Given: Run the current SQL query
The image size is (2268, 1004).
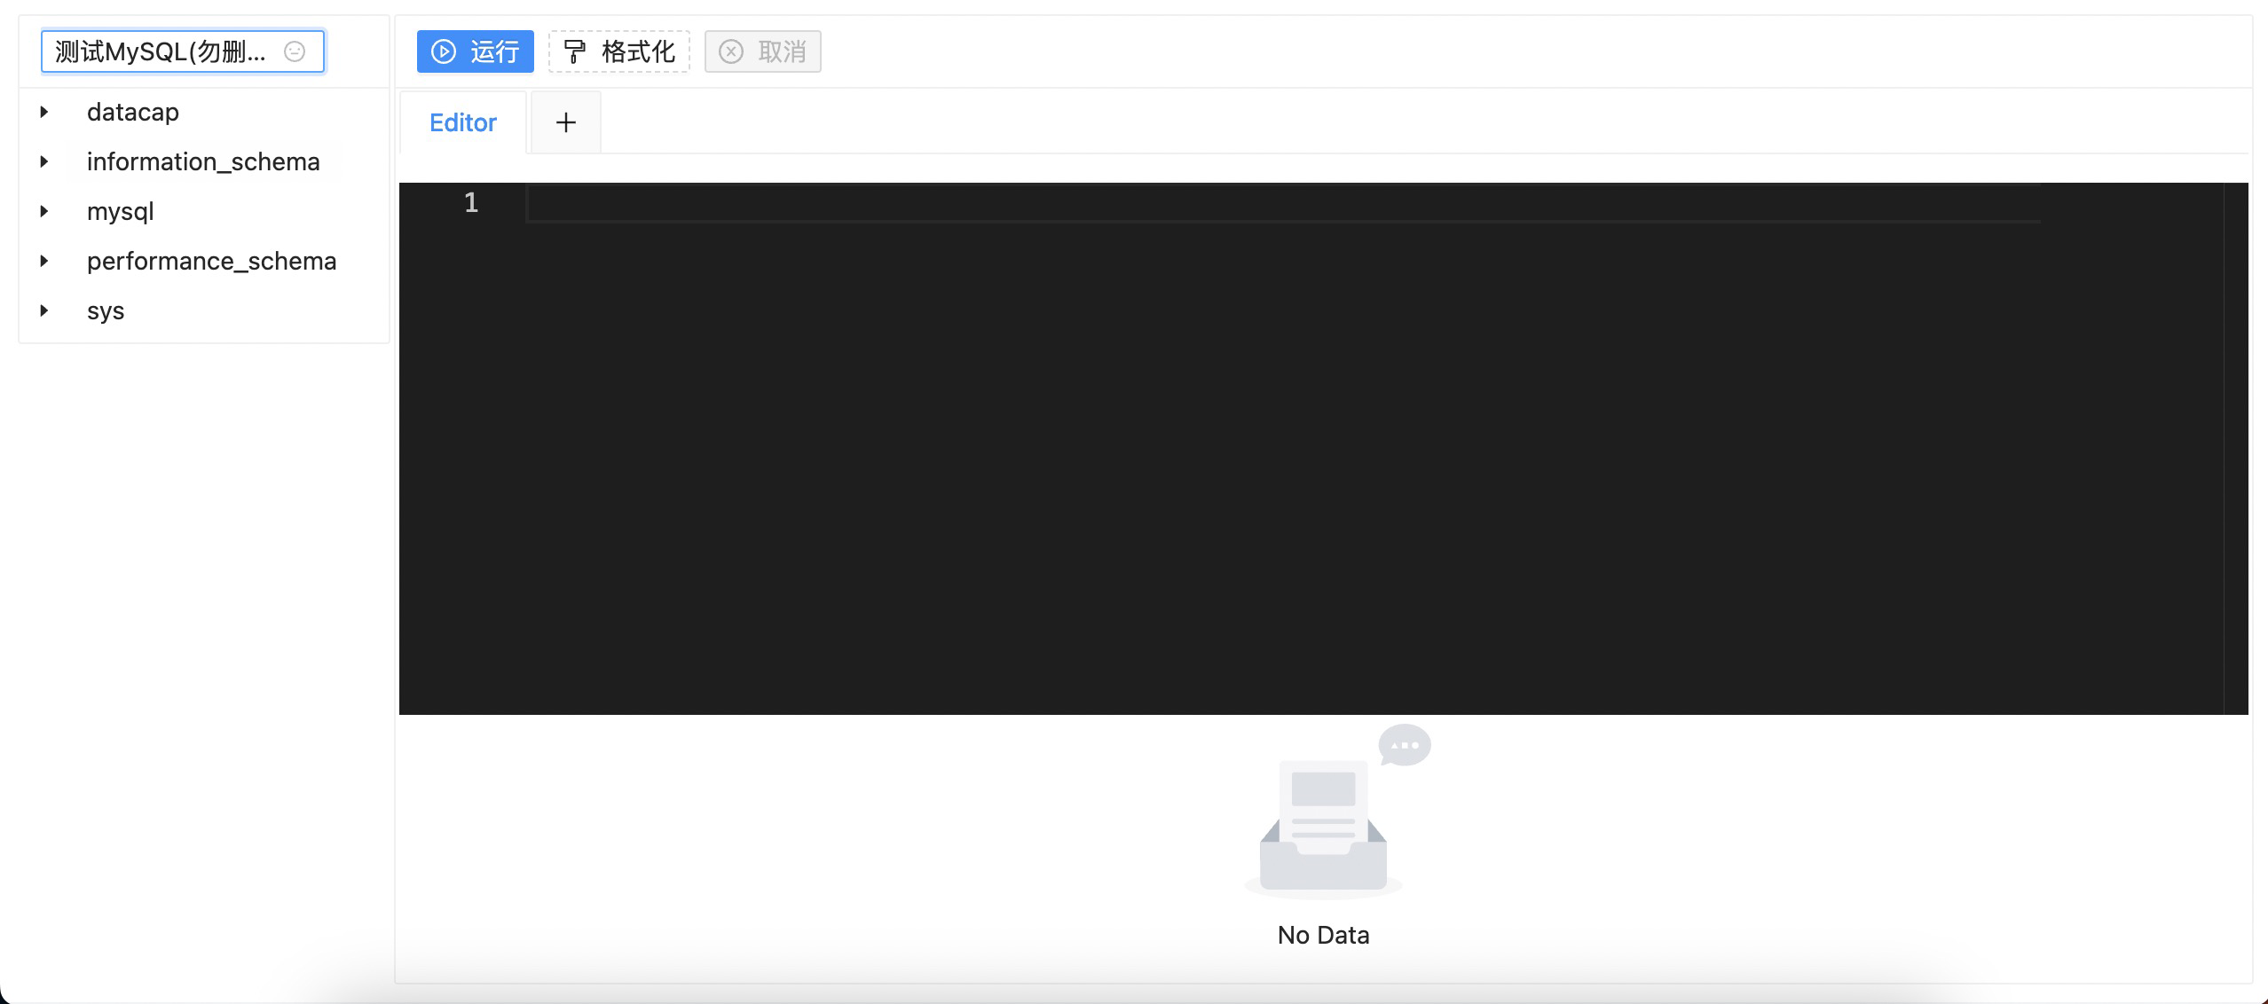Looking at the screenshot, I should point(475,51).
